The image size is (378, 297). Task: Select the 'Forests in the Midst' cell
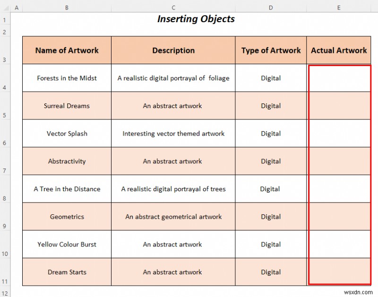pyautogui.click(x=67, y=78)
